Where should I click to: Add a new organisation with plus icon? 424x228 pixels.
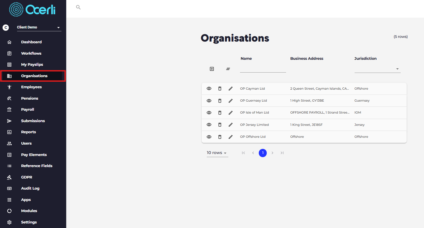coord(212,69)
